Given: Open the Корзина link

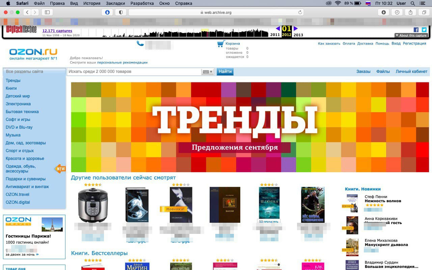Looking at the screenshot, I should coord(233,44).
